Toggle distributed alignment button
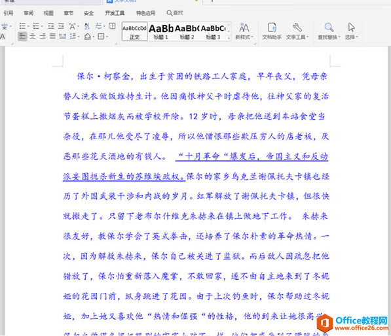 click(x=63, y=37)
